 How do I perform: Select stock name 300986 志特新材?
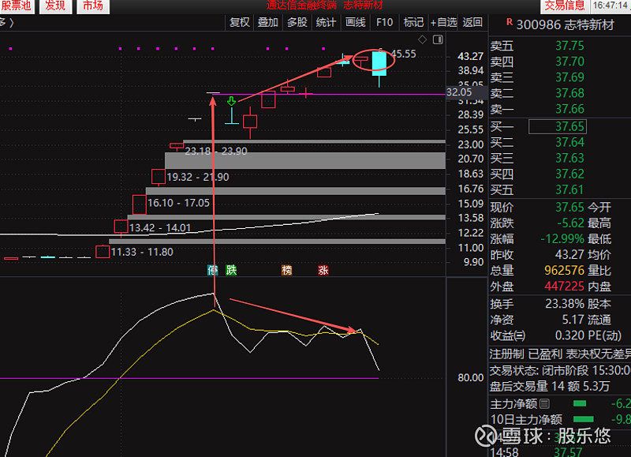tap(565, 25)
